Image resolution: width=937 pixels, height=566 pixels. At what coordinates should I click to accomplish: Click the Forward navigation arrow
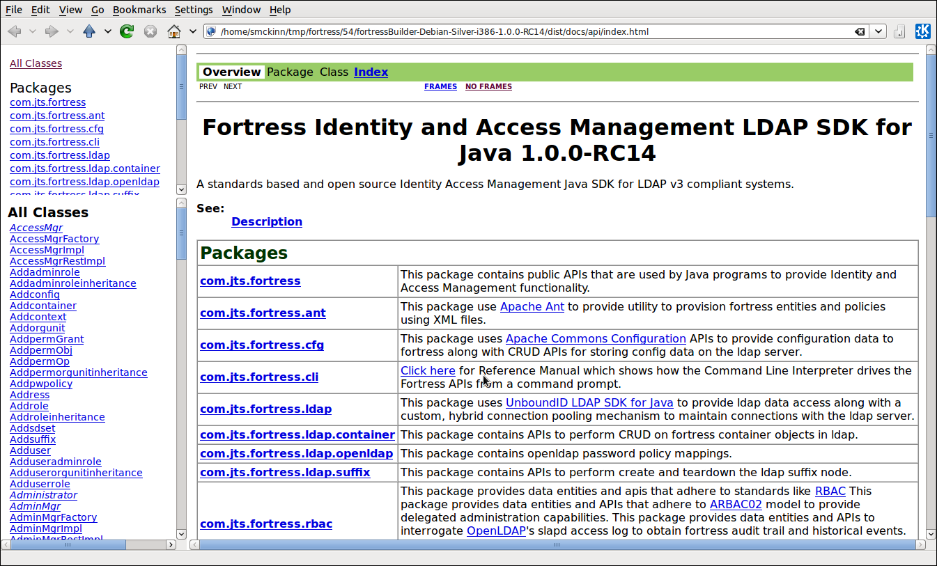click(x=52, y=31)
